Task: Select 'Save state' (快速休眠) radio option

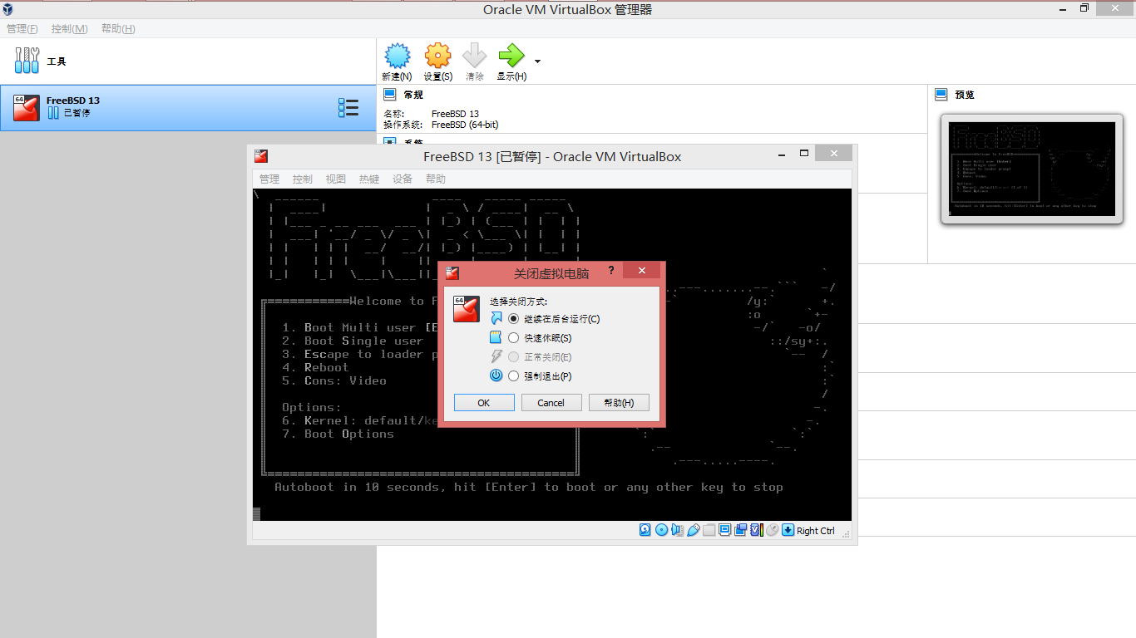Action: coord(513,338)
